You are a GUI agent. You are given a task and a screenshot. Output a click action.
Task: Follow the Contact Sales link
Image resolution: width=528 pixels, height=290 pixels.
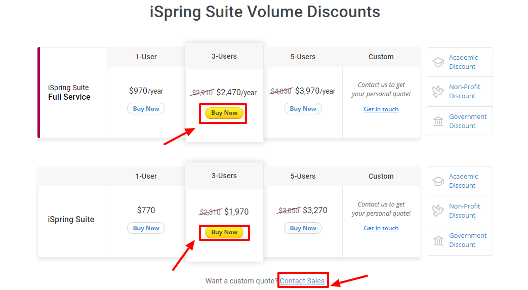pos(302,281)
